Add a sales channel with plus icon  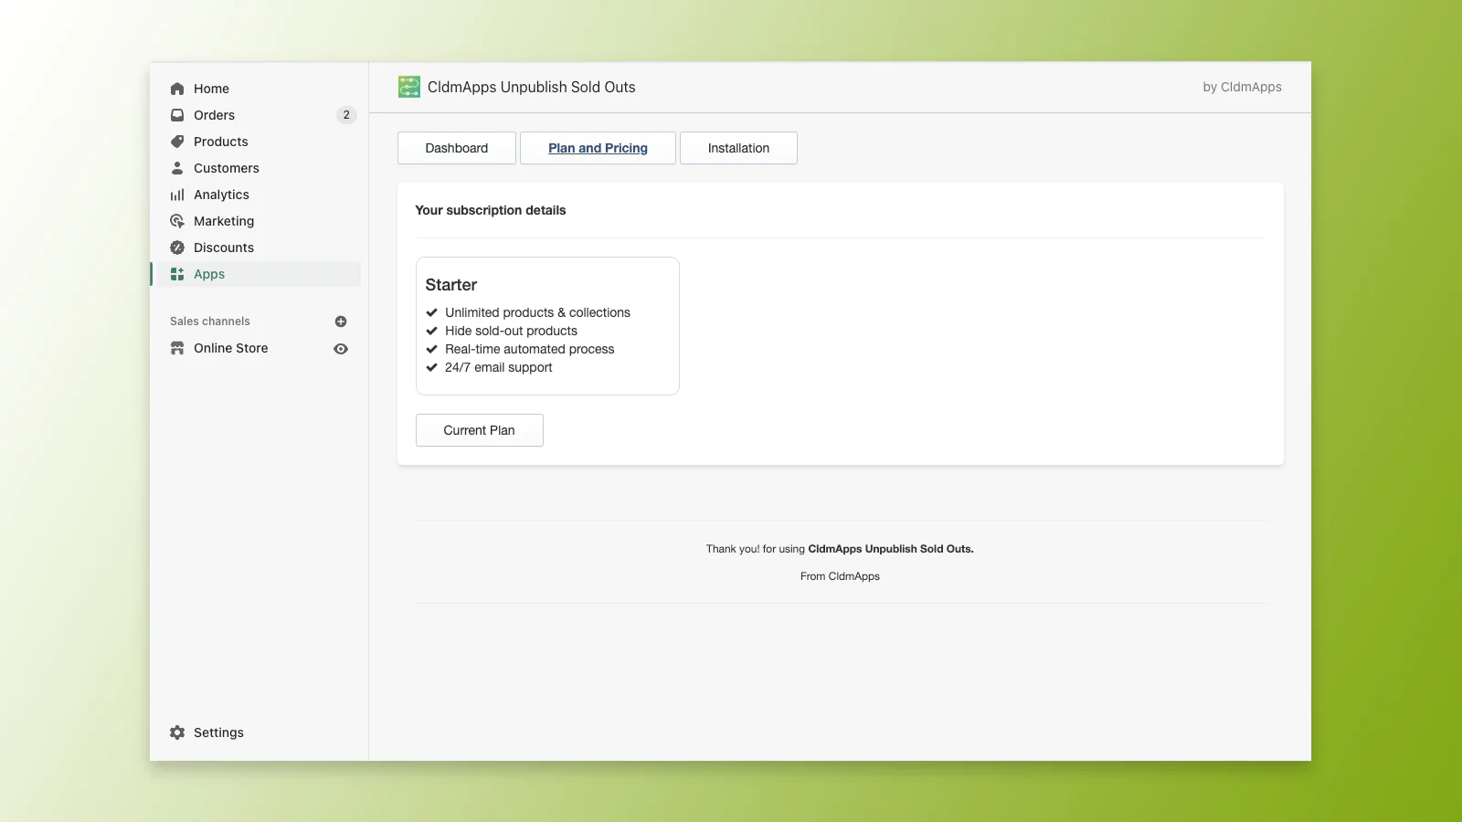[x=341, y=321]
